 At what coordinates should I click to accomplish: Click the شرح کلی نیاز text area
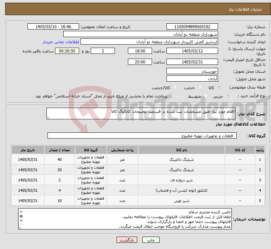pyautogui.click(x=141, y=114)
